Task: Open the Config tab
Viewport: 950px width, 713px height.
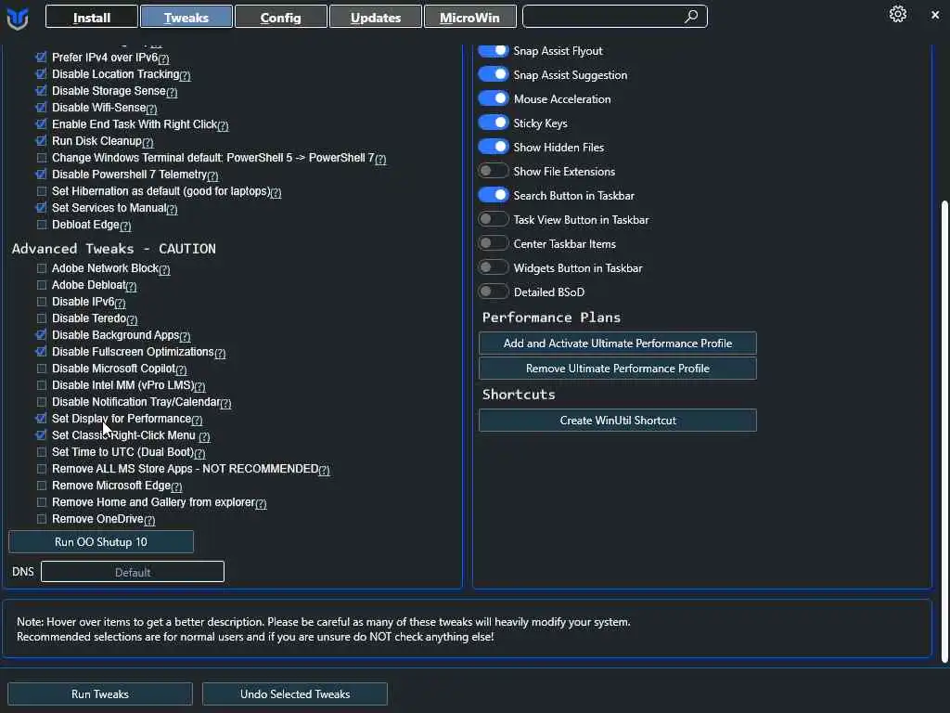Action: click(280, 17)
